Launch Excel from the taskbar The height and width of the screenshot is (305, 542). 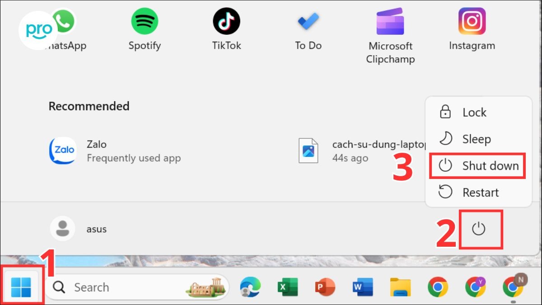click(x=288, y=287)
